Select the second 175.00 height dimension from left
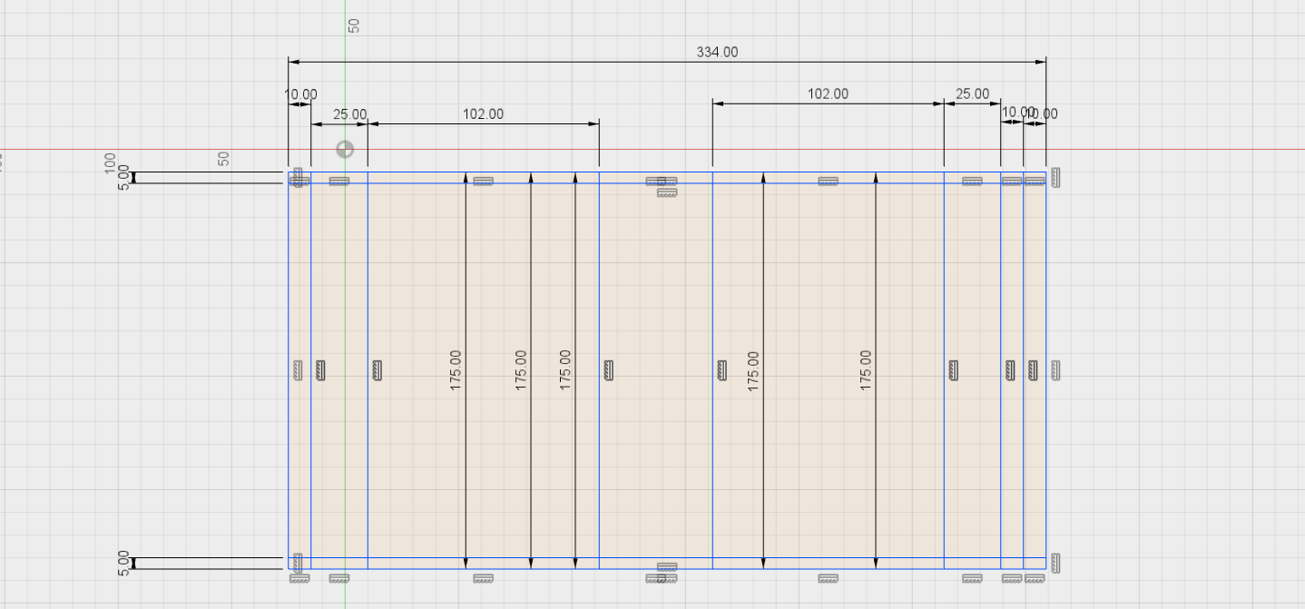This screenshot has height=609, width=1305. 521,370
